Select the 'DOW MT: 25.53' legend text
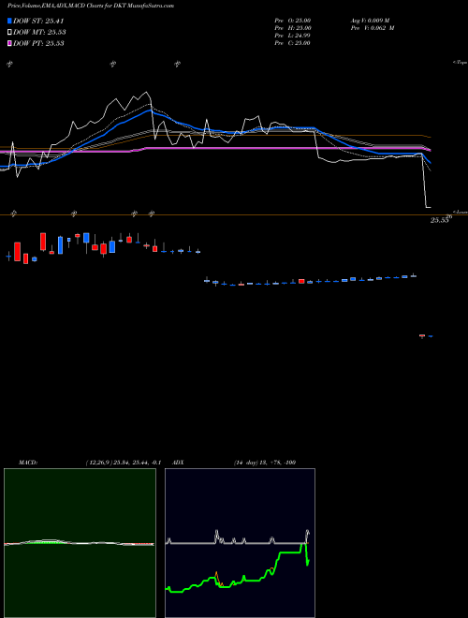Screen dimensions: 468x618 pyautogui.click(x=39, y=32)
